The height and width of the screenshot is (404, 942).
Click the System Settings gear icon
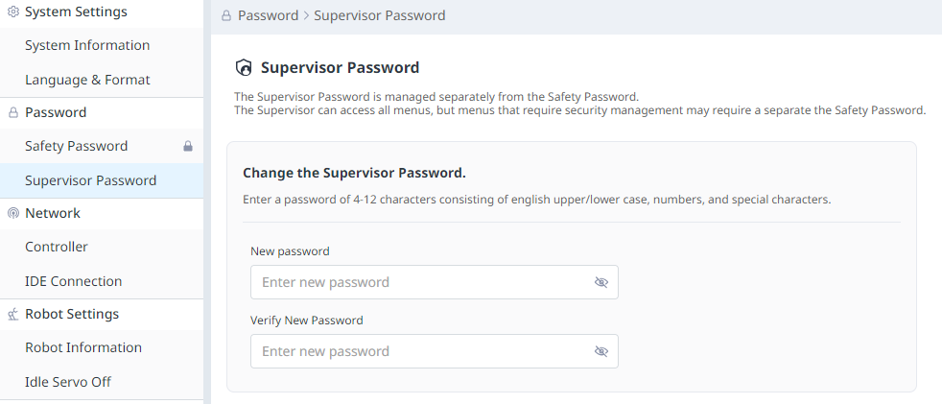[x=13, y=12]
